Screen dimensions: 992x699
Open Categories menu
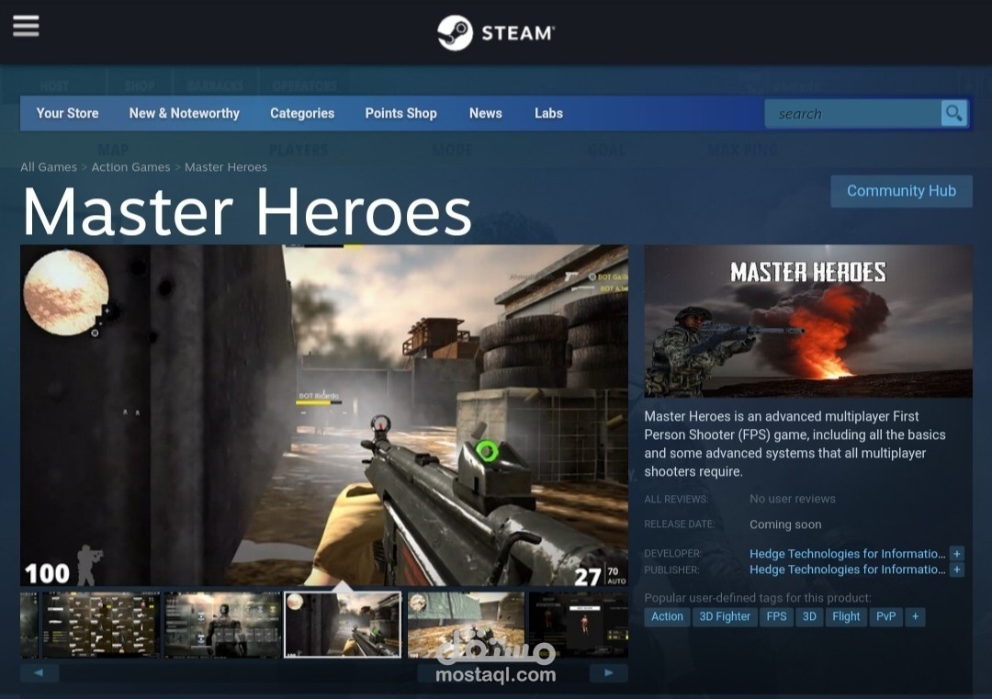point(302,113)
